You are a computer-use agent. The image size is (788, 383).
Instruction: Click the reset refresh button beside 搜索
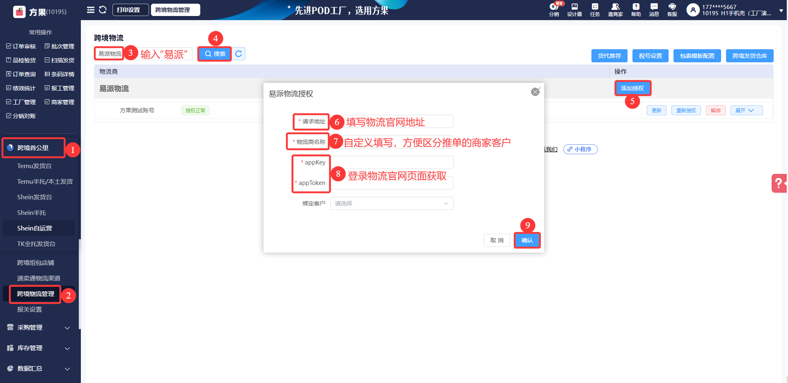coord(238,54)
